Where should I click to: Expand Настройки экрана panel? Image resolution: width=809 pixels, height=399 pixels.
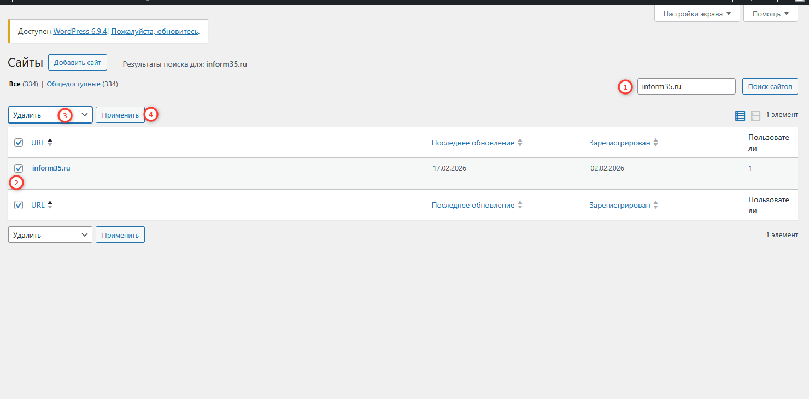click(697, 14)
